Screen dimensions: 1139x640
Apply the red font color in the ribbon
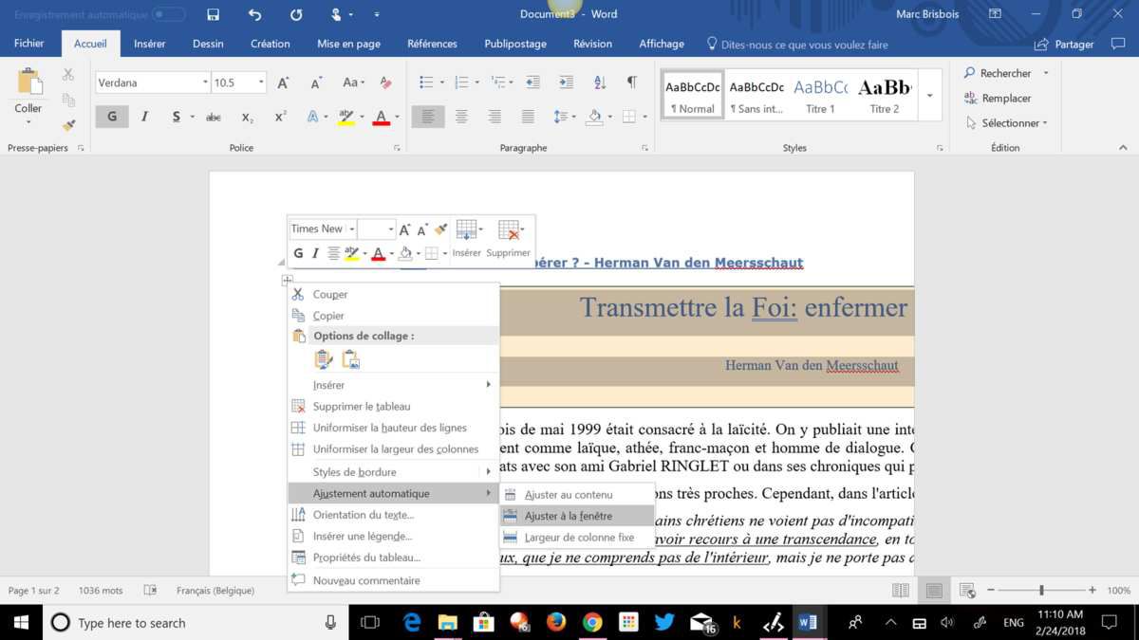381,117
